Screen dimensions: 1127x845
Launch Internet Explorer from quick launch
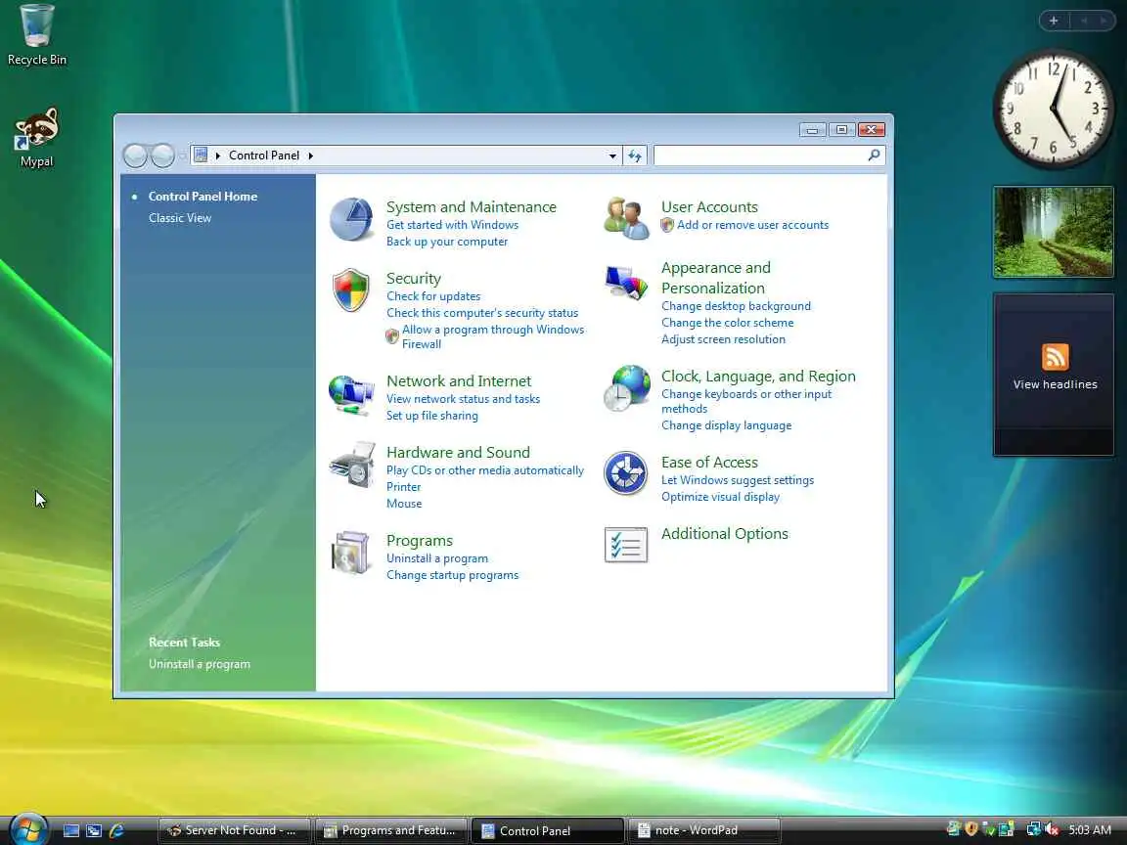116,830
